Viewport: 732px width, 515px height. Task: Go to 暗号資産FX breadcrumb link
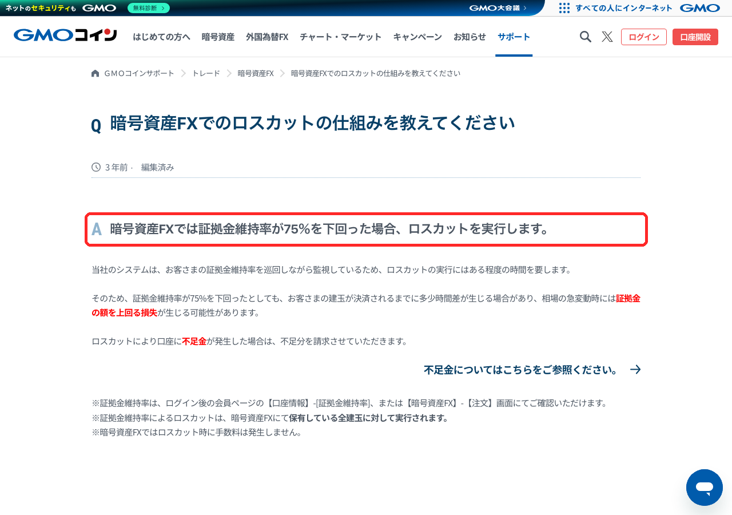click(x=256, y=73)
